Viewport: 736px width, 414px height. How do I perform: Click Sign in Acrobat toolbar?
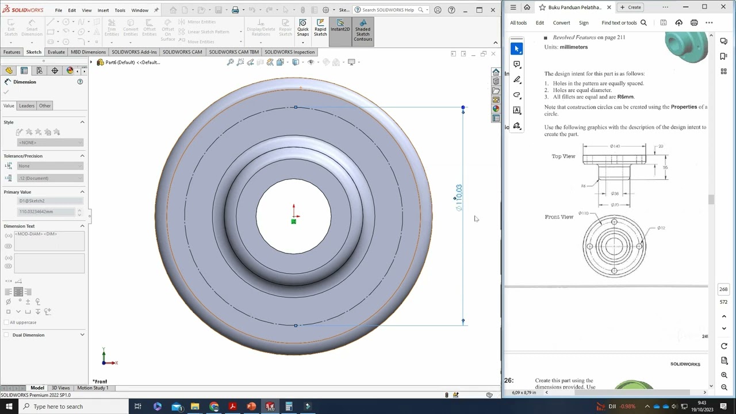[x=584, y=23]
